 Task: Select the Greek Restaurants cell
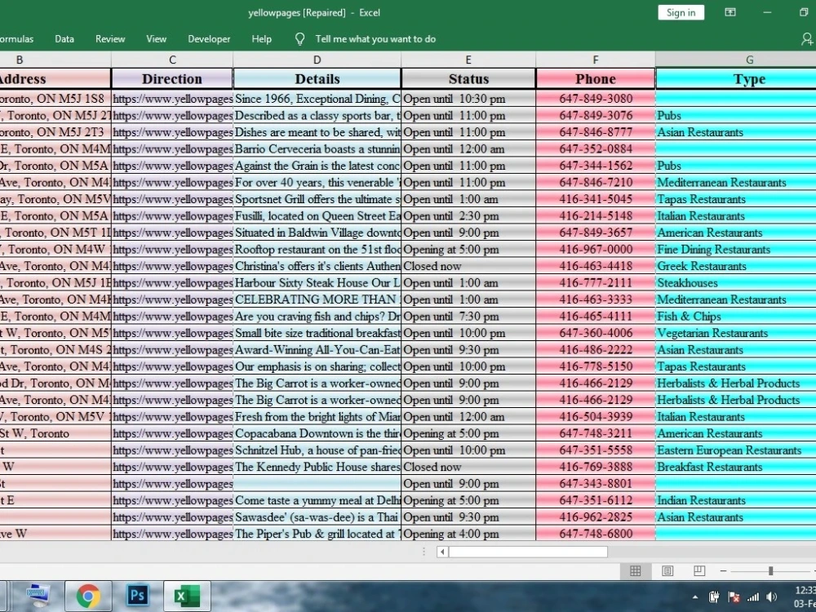(x=736, y=266)
